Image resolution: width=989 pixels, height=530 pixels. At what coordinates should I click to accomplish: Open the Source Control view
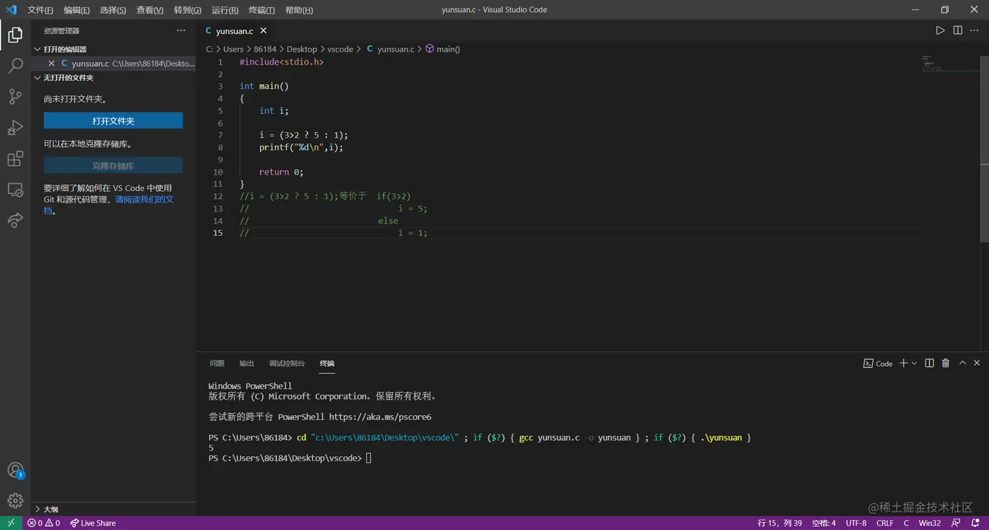point(15,97)
